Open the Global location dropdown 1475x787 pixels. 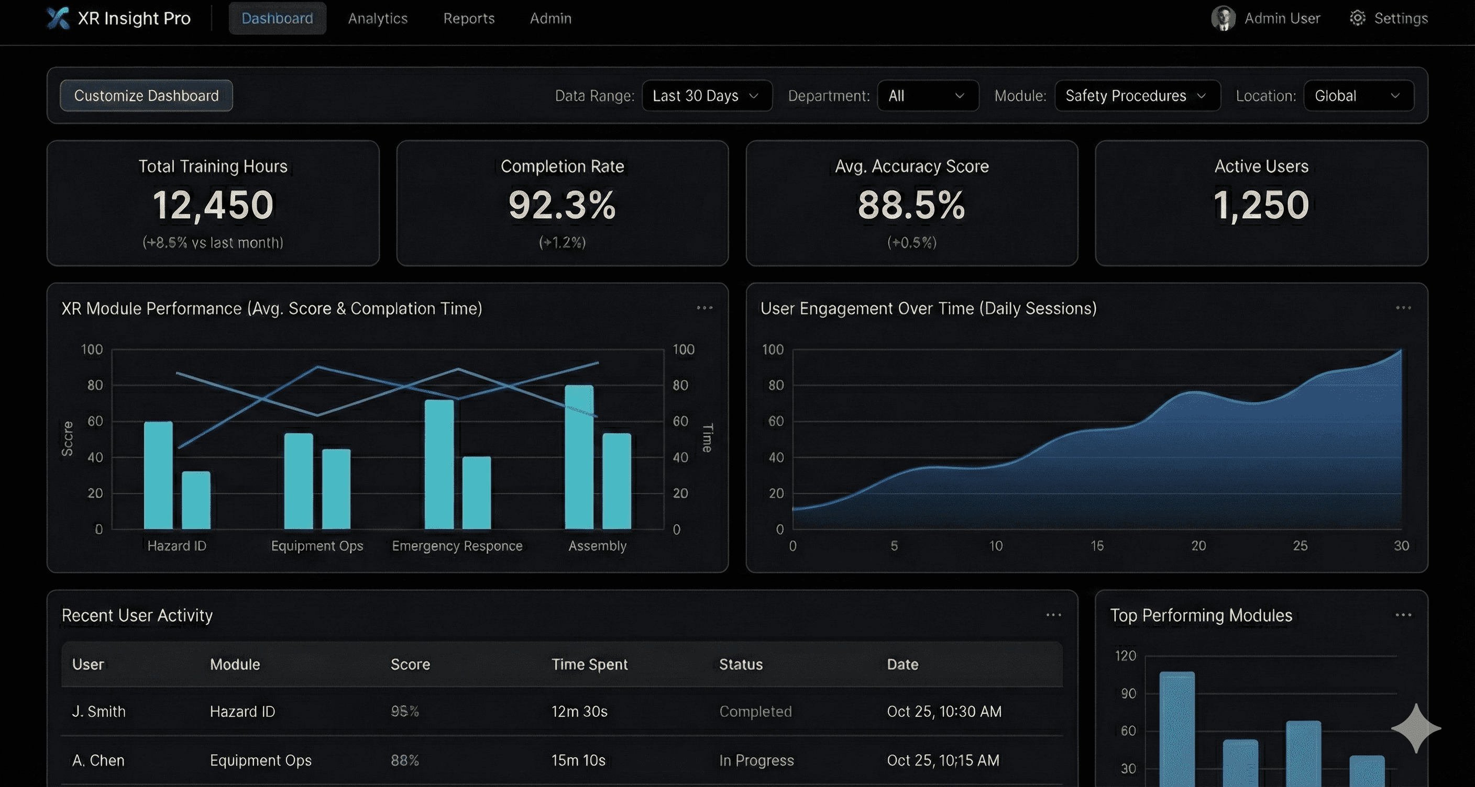coord(1358,96)
